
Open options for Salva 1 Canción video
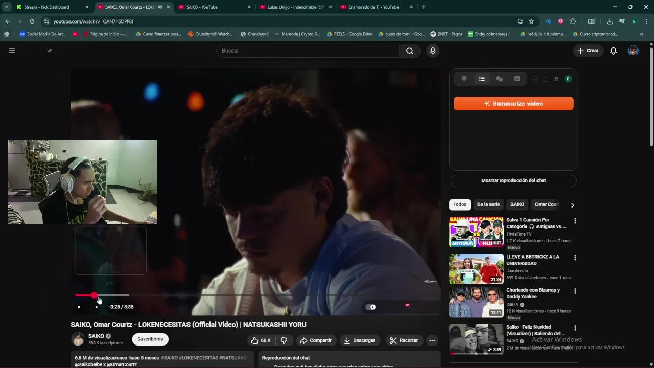tap(575, 221)
